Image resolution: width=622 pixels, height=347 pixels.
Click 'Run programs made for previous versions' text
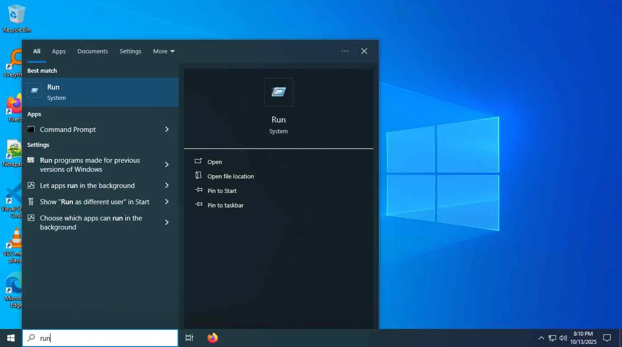90,164
